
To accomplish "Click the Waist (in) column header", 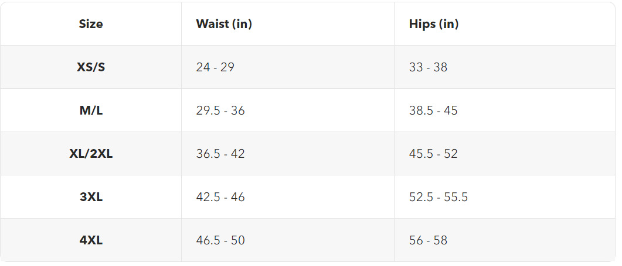I will pyautogui.click(x=224, y=24).
